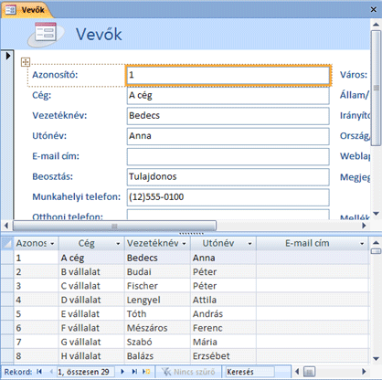Click the Beosztás field containing Tulajdonos
The height and width of the screenshot is (380, 382).
tap(228, 176)
